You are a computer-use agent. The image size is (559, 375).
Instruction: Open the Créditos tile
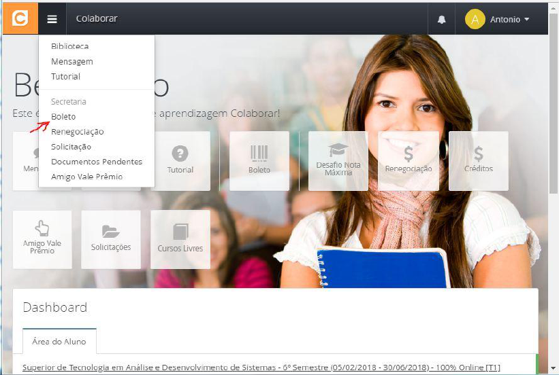coord(478,160)
